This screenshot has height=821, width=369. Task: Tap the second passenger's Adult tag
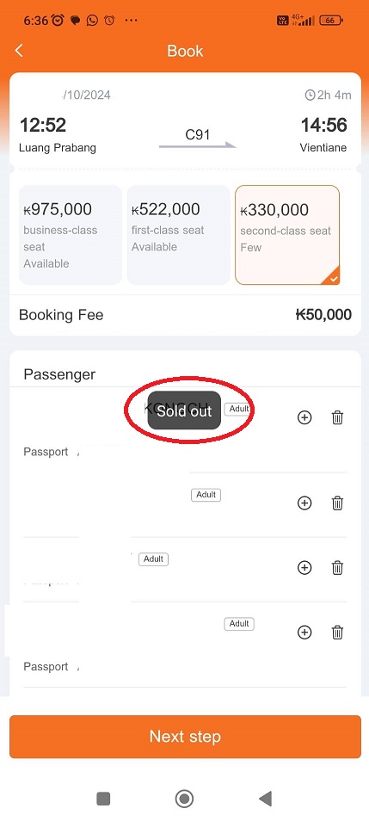pos(206,495)
